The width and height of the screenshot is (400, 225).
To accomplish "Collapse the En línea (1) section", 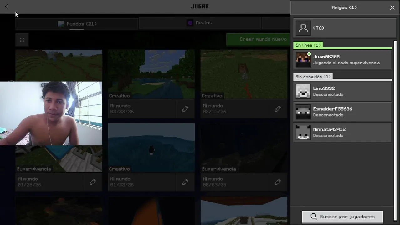I will coord(308,45).
